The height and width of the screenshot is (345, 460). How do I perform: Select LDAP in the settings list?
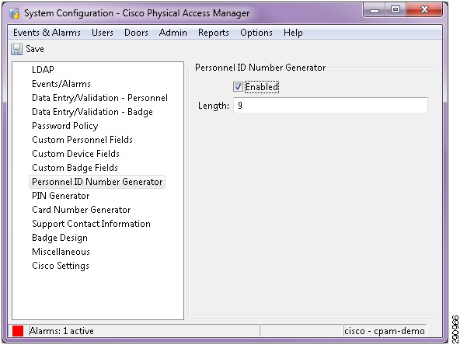pos(43,70)
